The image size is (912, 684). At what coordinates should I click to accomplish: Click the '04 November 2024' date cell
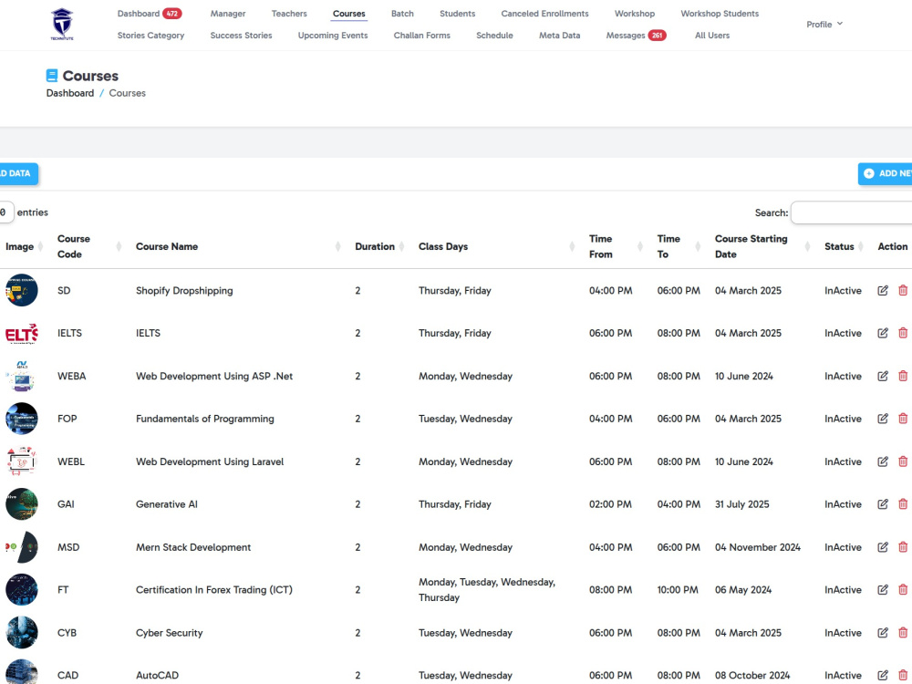[757, 547]
